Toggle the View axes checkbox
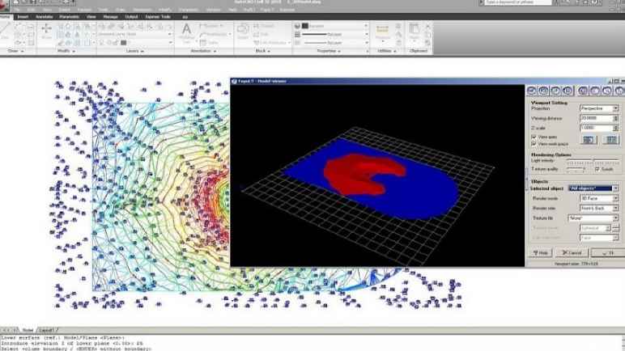 [x=534, y=137]
